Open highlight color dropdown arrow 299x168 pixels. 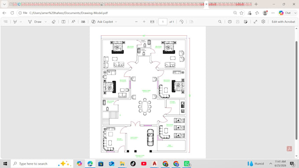(21, 22)
